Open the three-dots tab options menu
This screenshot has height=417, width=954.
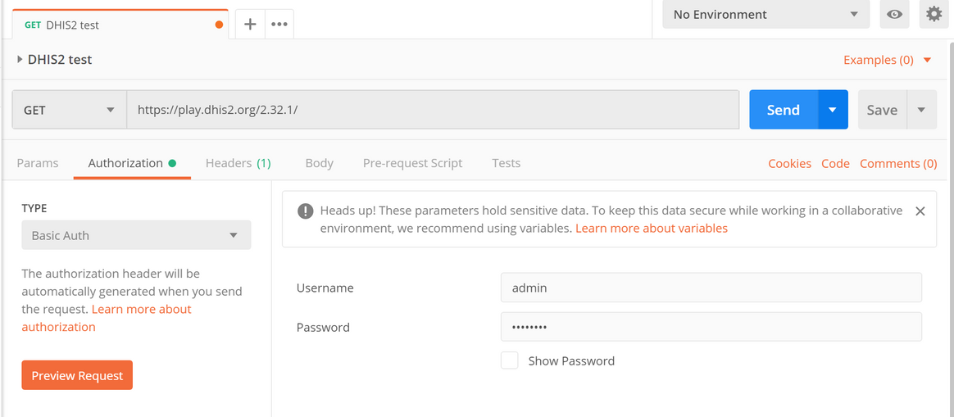tap(279, 25)
